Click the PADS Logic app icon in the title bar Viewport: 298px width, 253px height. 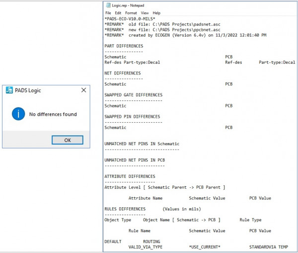[x=9, y=90]
